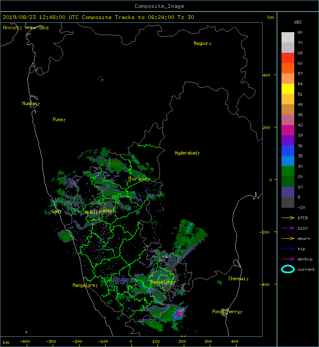The width and height of the screenshot is (319, 347).
Task: Click the bip blue arrow legend icon
Action: [288, 249]
